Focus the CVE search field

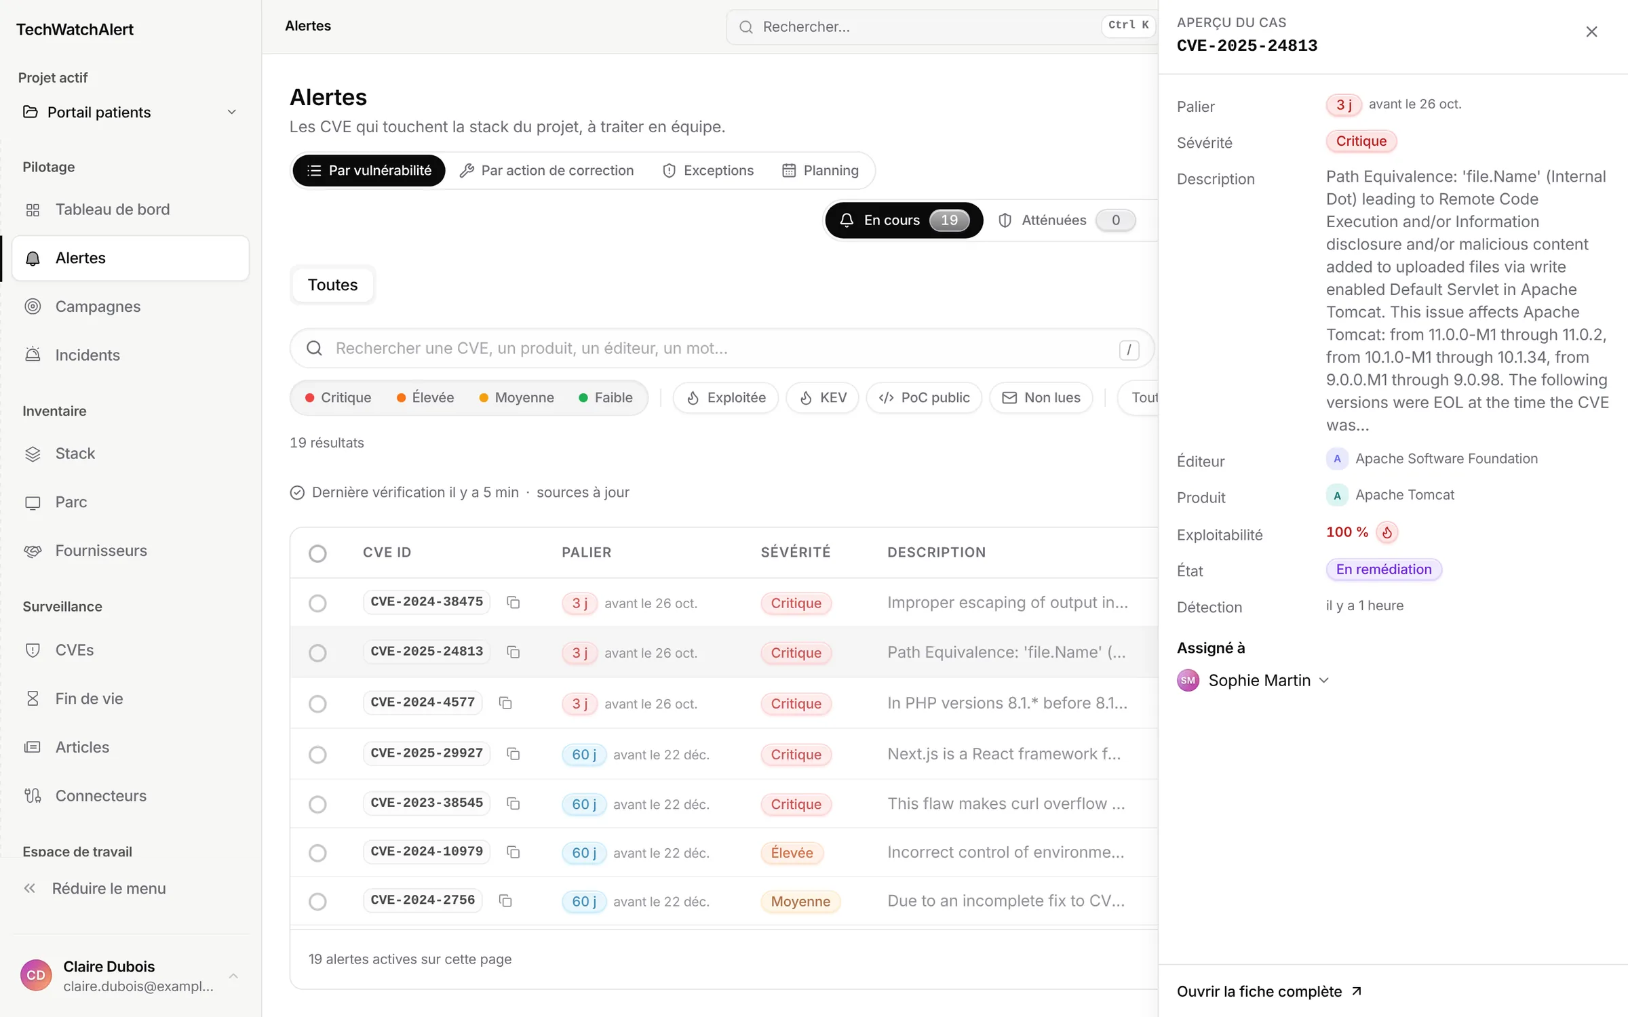point(722,348)
